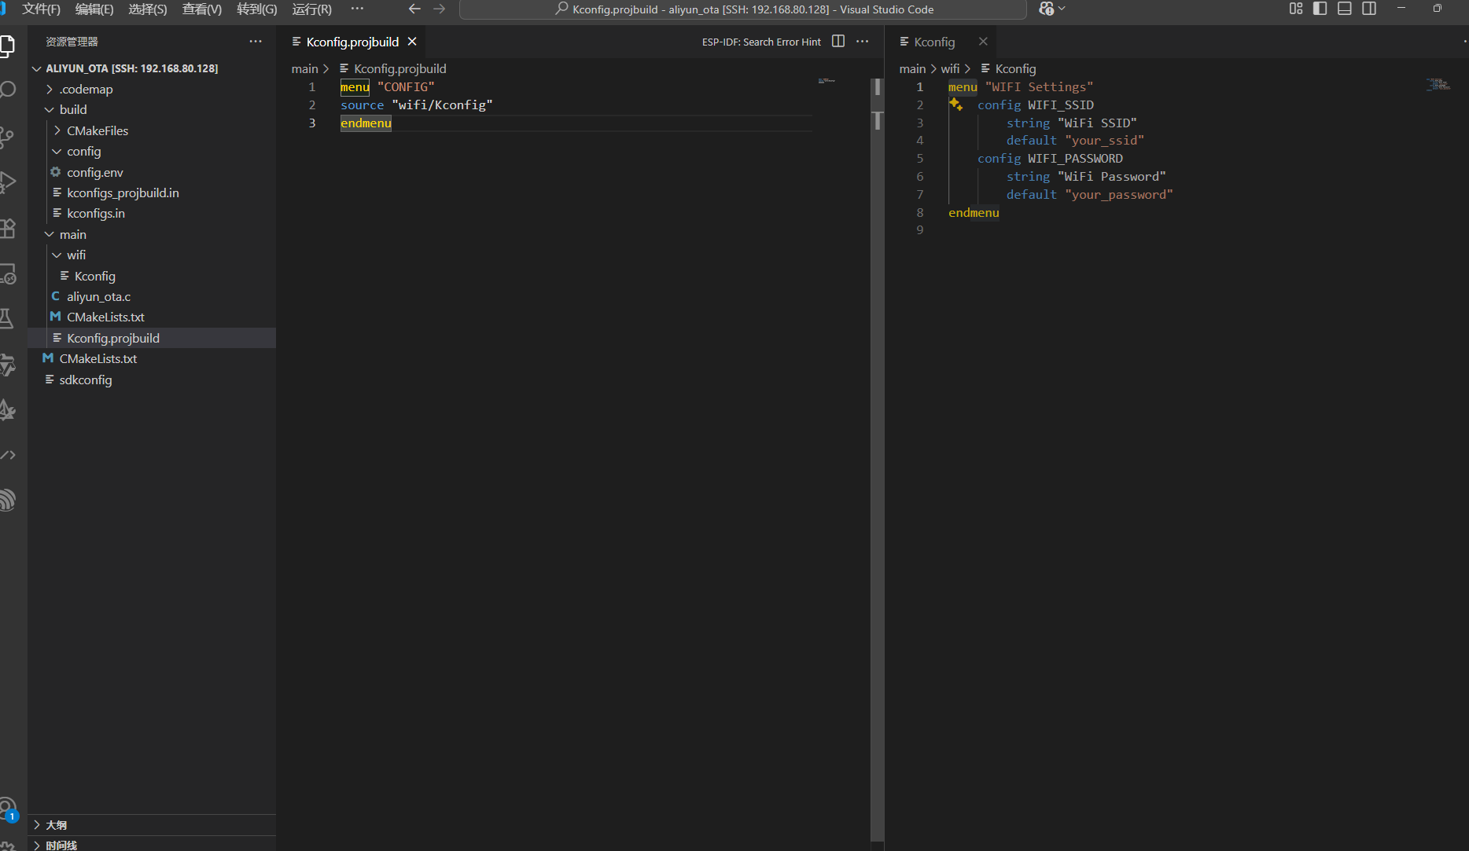Place cursor on 'source "wifi/Kconfig"' line
This screenshot has width=1469, height=851.
(417, 105)
